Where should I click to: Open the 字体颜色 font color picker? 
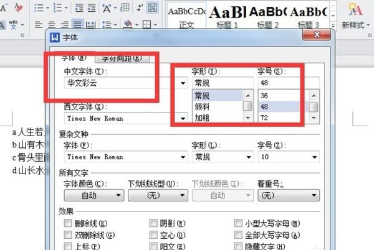93,195
